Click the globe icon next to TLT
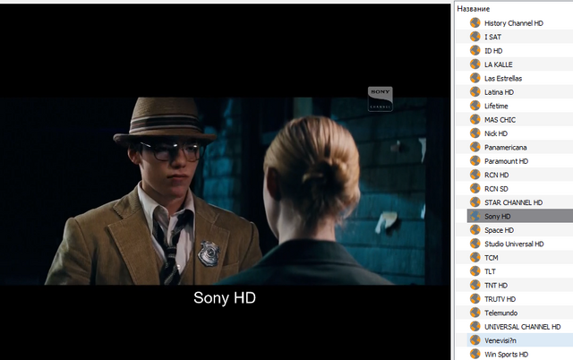The height and width of the screenshot is (360, 573). (x=475, y=271)
